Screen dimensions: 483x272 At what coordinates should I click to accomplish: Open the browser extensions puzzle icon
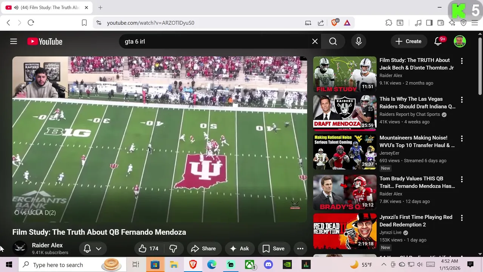click(x=389, y=23)
